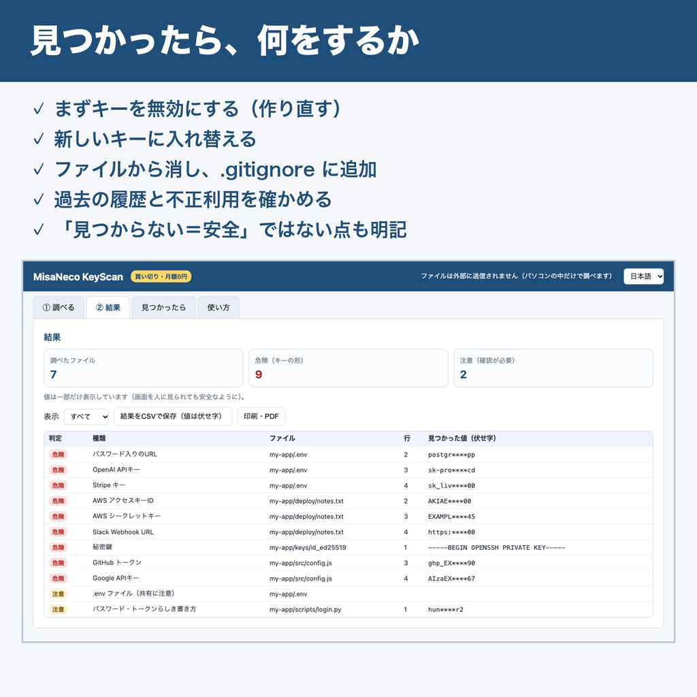Click the 調べたファイル count card showing 7
The width and height of the screenshot is (697, 697).
point(144,368)
